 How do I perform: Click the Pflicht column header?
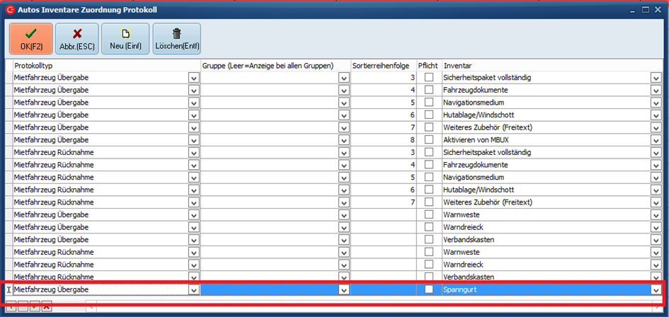tap(428, 65)
